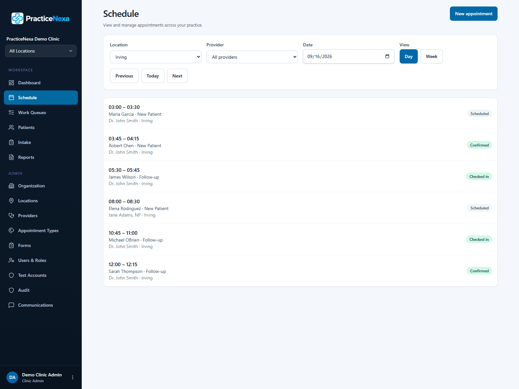This screenshot has width=519, height=389.
Task: Open the Locations admin page
Action: pyautogui.click(x=41, y=201)
